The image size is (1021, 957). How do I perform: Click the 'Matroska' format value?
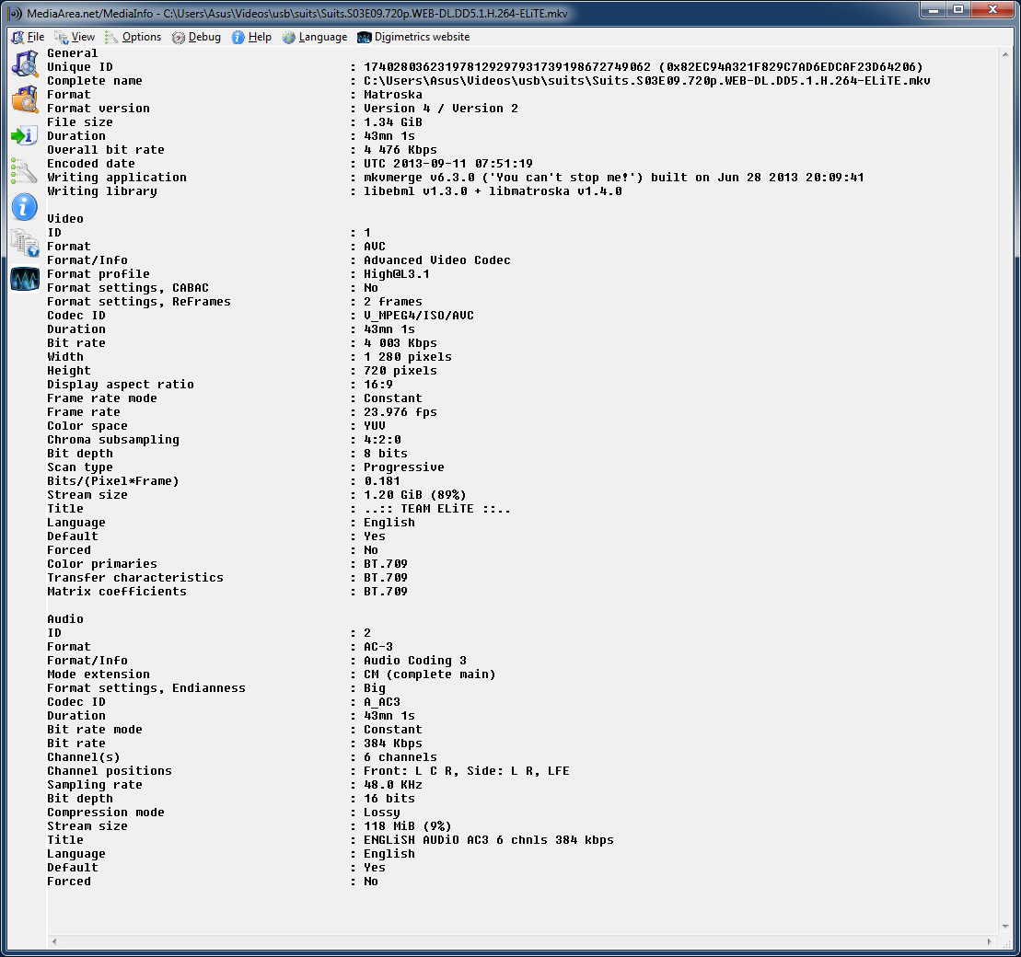click(392, 95)
